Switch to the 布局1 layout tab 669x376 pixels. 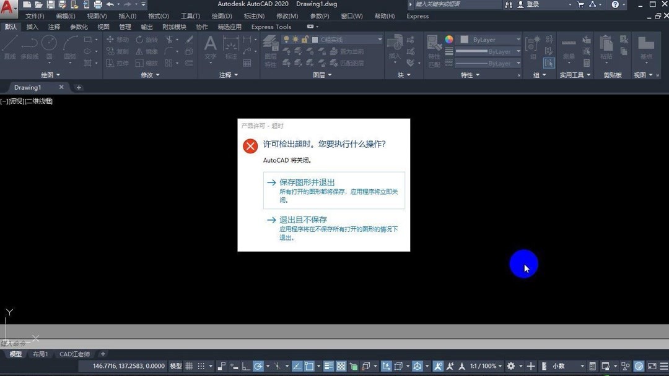click(40, 354)
